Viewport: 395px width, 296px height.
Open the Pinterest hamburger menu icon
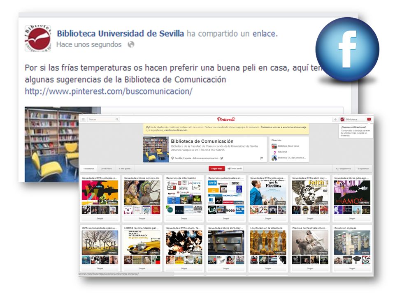[x=83, y=119]
